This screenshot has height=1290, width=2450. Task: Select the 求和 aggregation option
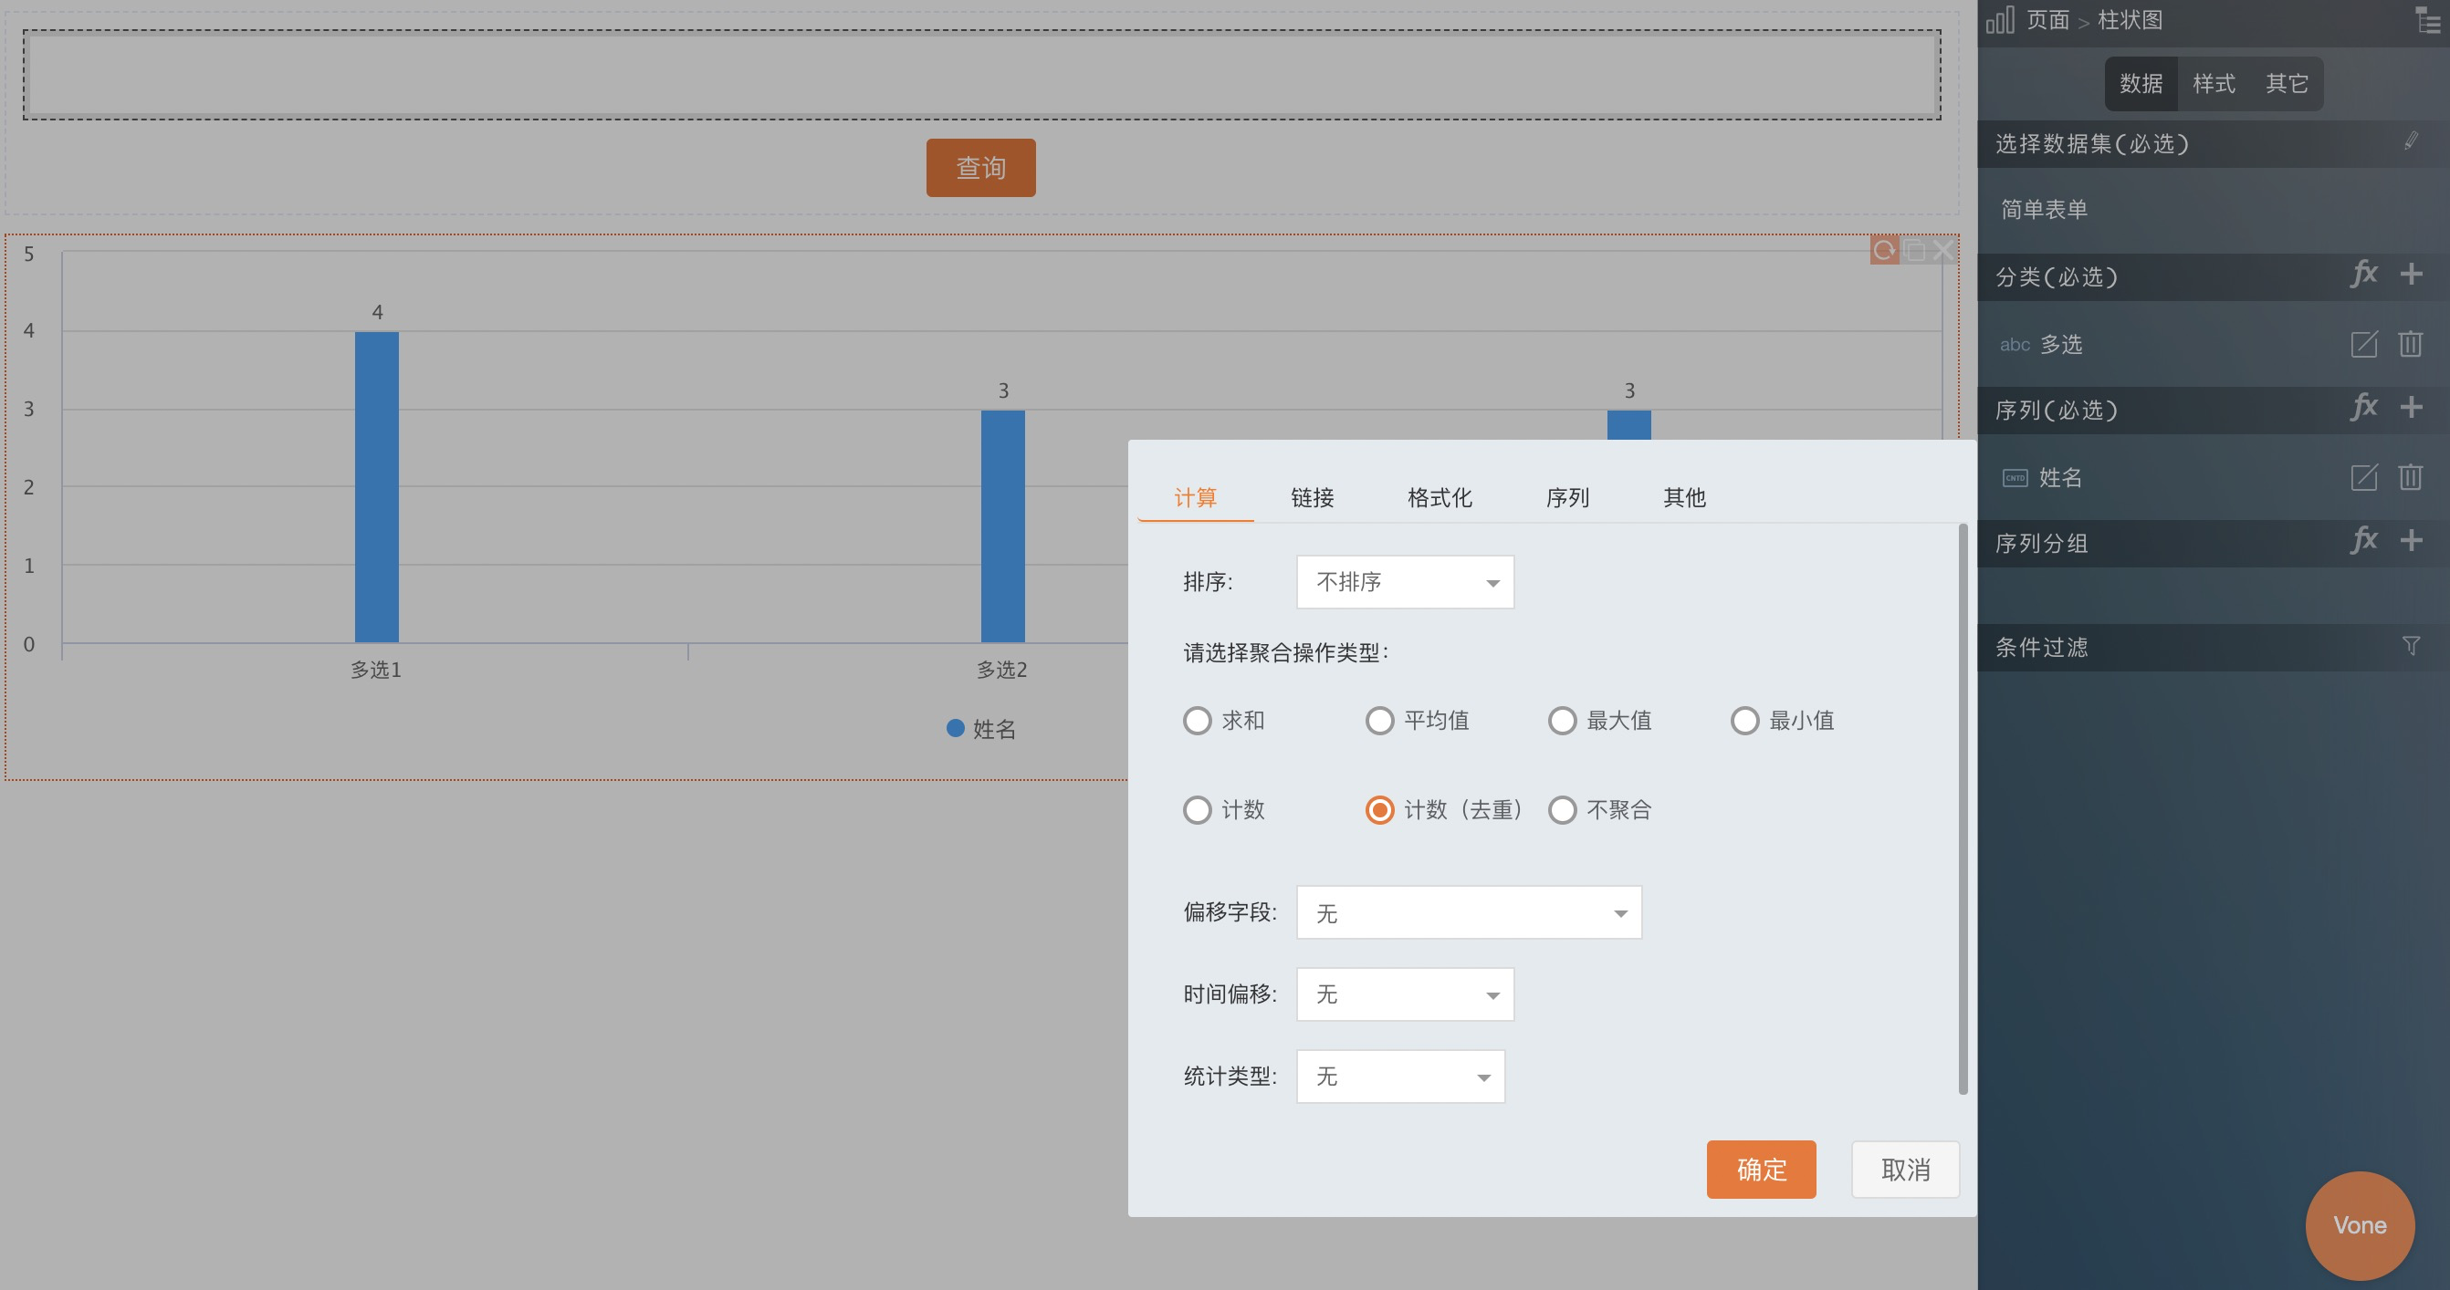1198,721
